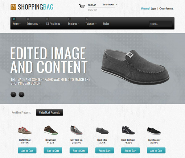Image resolution: width=185 pixels, height=158 pixels.
Task: Open the Features menu
Action: 74,24
